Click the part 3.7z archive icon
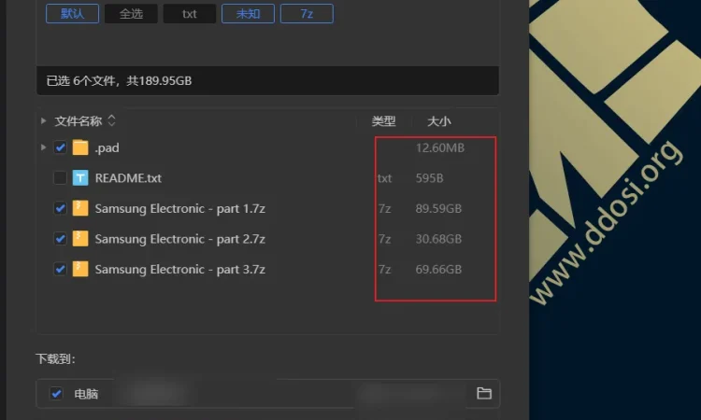 pyautogui.click(x=80, y=269)
